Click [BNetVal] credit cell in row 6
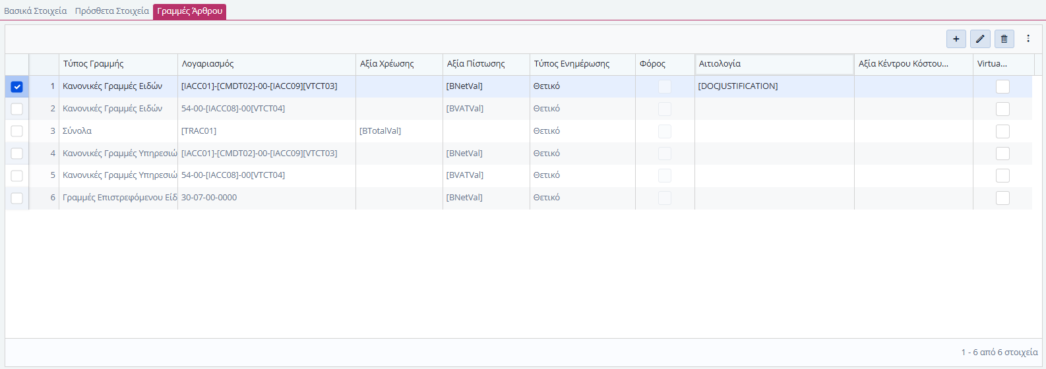Image resolution: width=1046 pixels, height=369 pixels. click(x=487, y=198)
